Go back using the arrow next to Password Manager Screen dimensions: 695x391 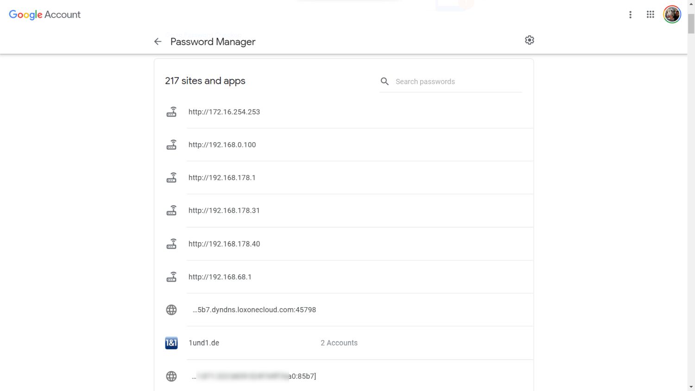pos(158,42)
